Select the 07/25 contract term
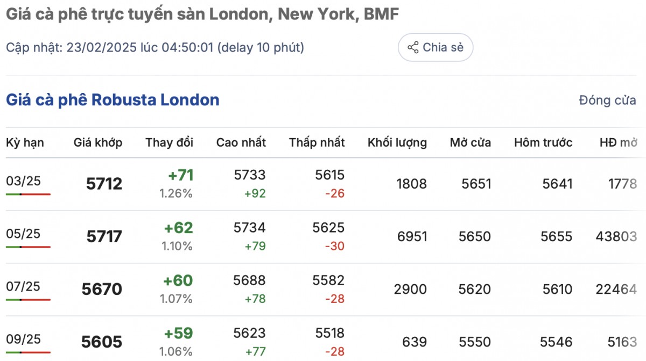The height and width of the screenshot is (361, 646). pyautogui.click(x=23, y=287)
